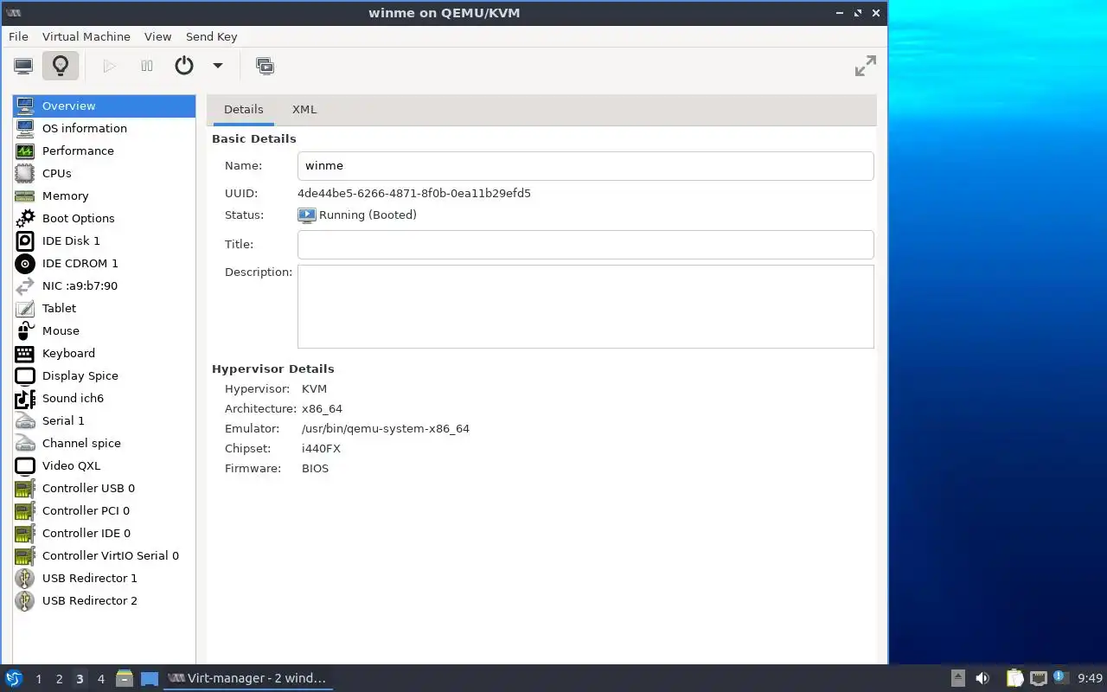
Task: Select Serial 1 device
Action: tap(104, 420)
